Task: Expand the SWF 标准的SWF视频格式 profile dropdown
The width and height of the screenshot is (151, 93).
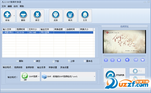Action: (x=68, y=77)
